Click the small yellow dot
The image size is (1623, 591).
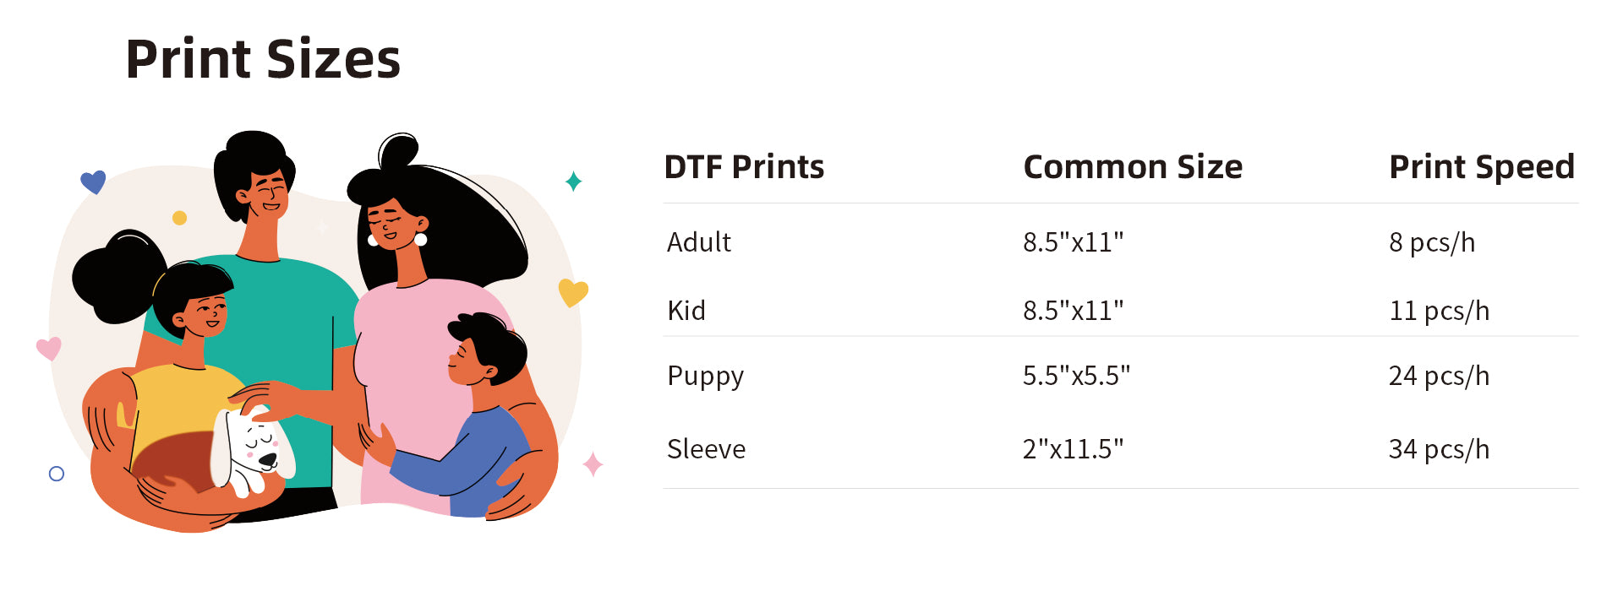tap(179, 218)
